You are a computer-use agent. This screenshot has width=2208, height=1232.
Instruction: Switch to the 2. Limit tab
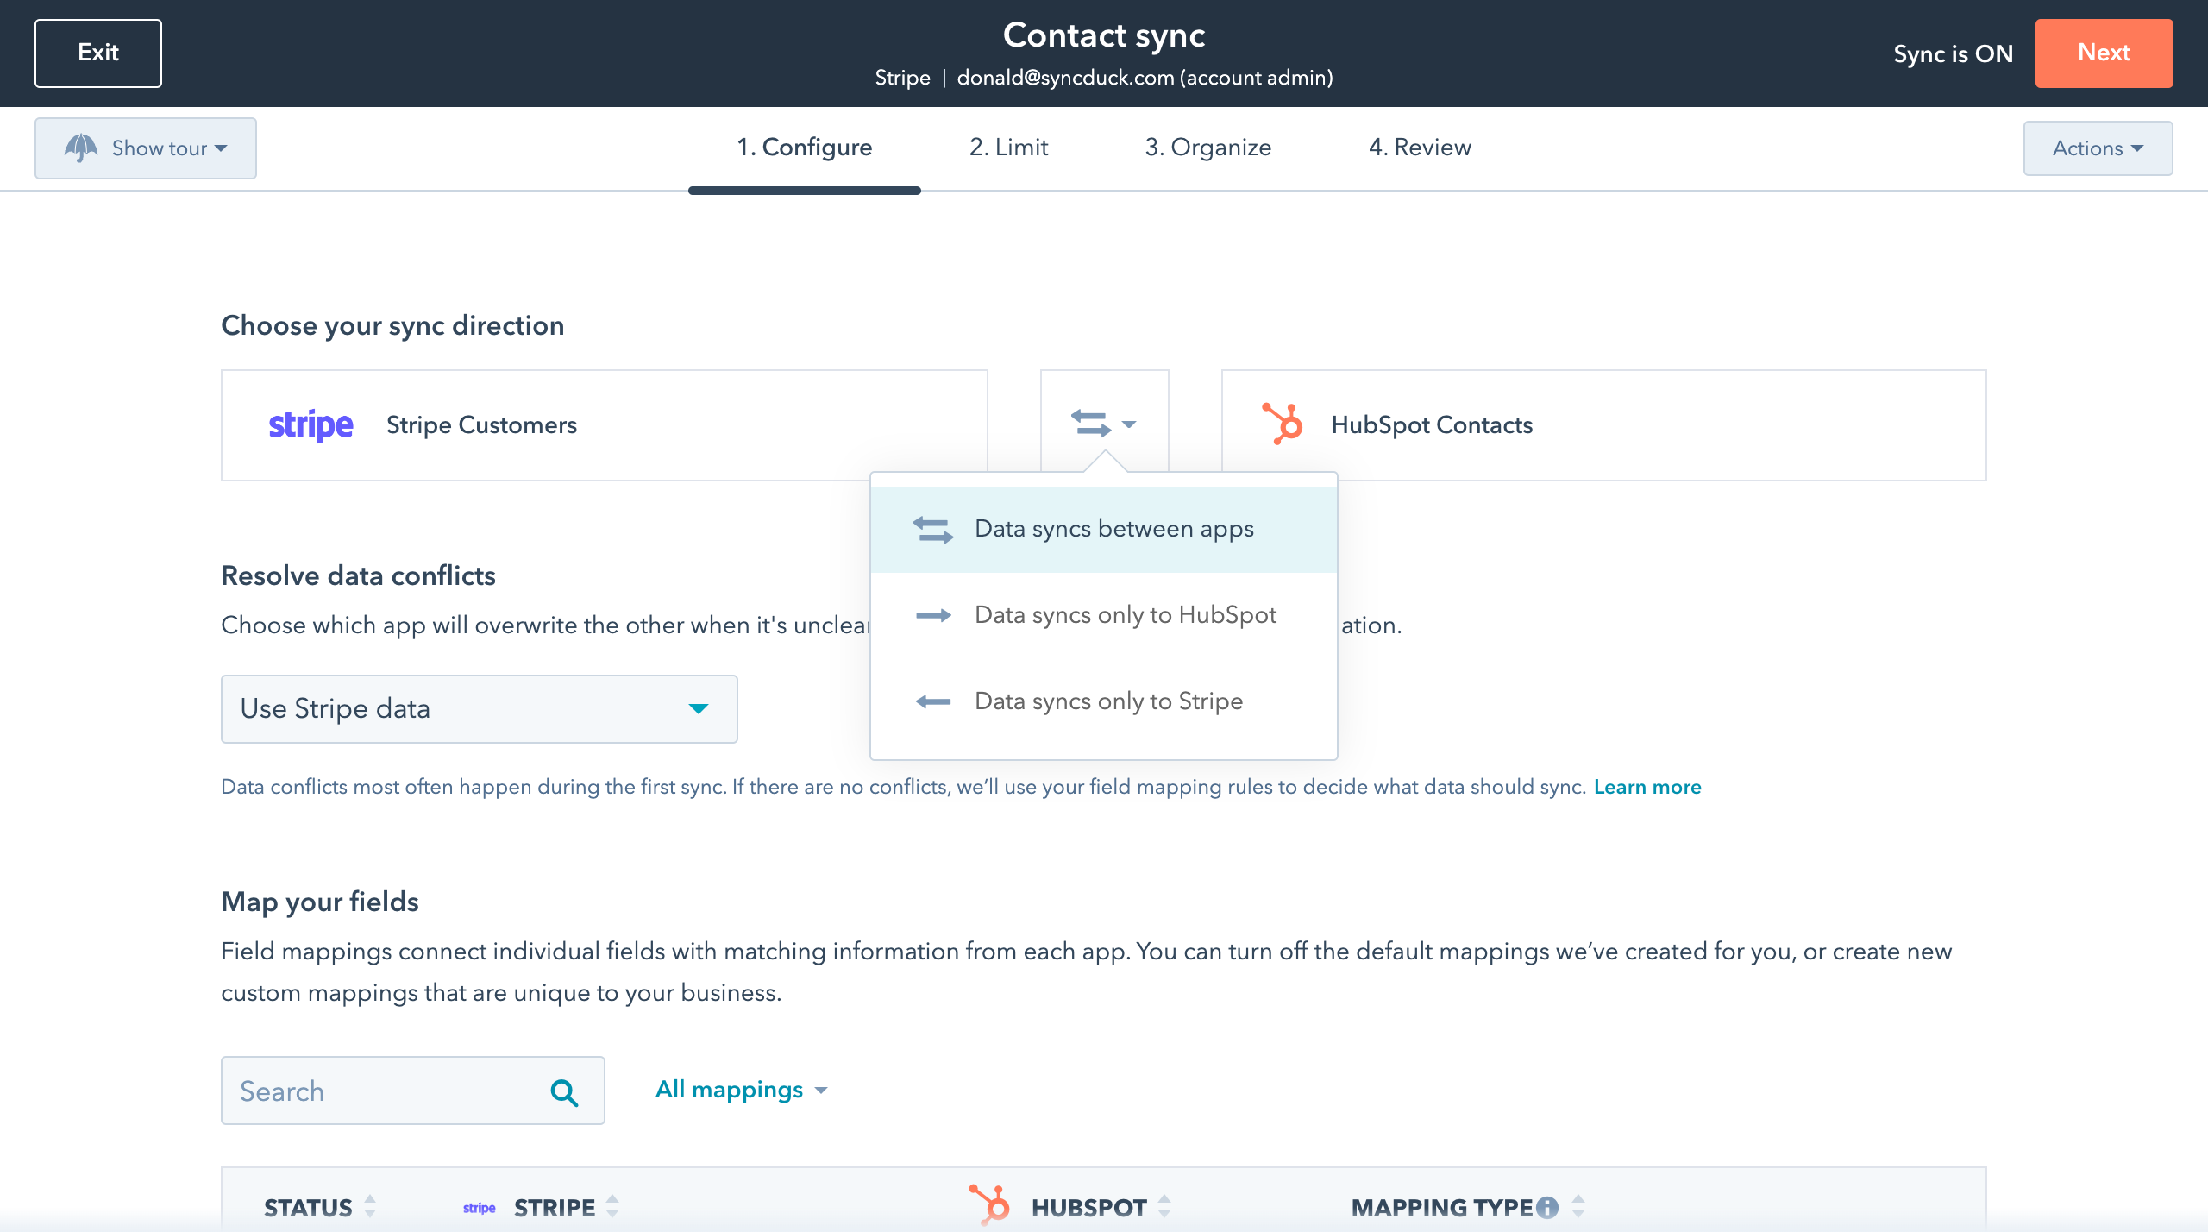pyautogui.click(x=1007, y=147)
